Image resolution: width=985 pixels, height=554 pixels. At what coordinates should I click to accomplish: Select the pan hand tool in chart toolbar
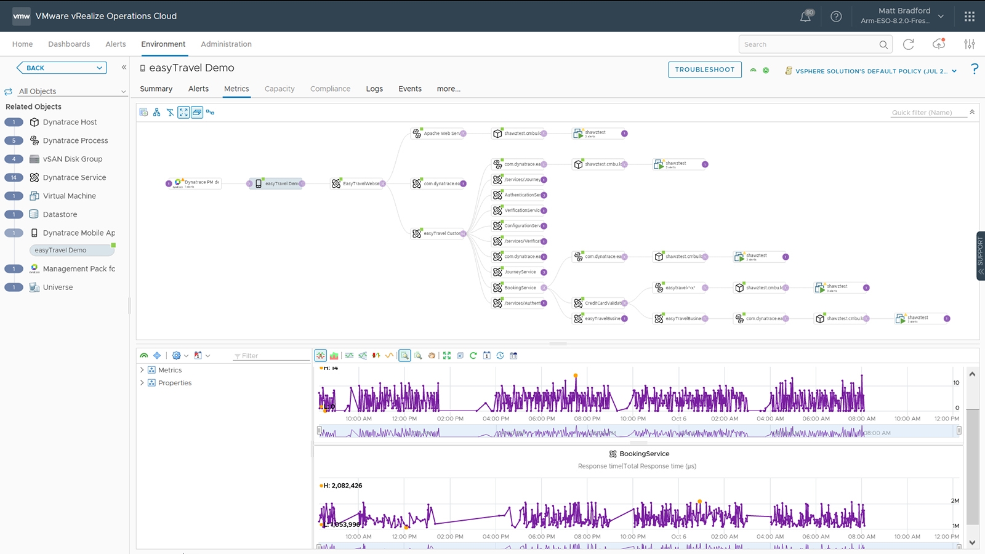432,355
